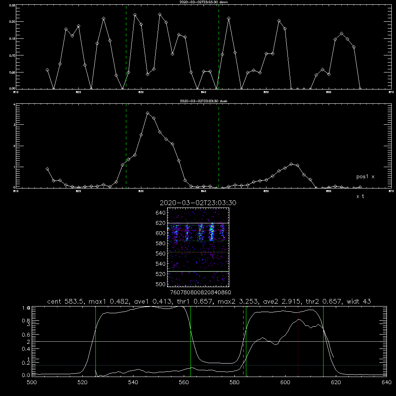Click the '560' label on spectrogram y-axis
This screenshot has height=396, width=396.
click(x=161, y=253)
